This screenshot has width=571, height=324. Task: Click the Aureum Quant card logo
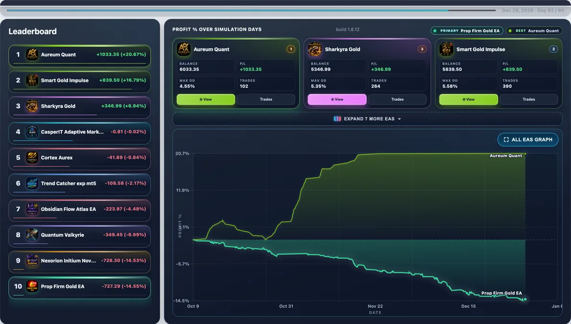183,49
